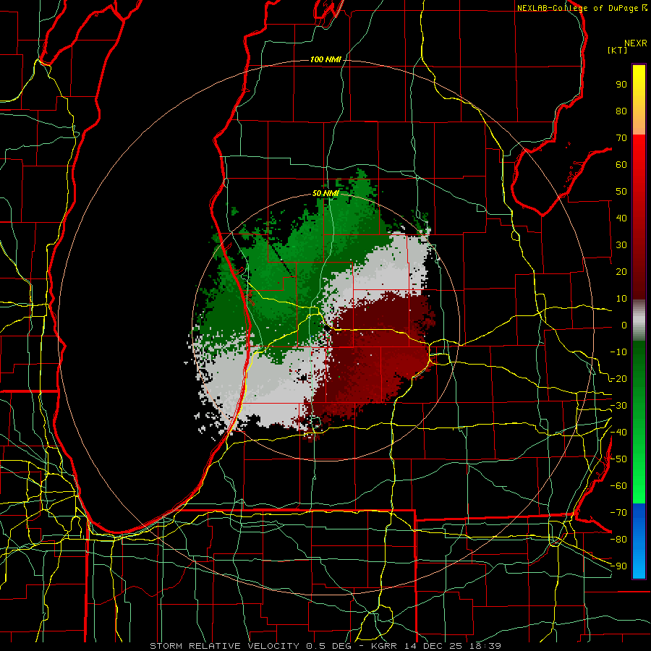Screen dimensions: 651x651
Task: Click the -20 value on the velocity scale
Action: [x=618, y=379]
